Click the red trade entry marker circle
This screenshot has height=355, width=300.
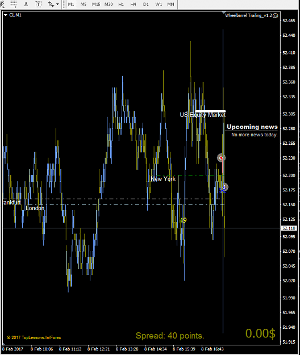point(221,157)
